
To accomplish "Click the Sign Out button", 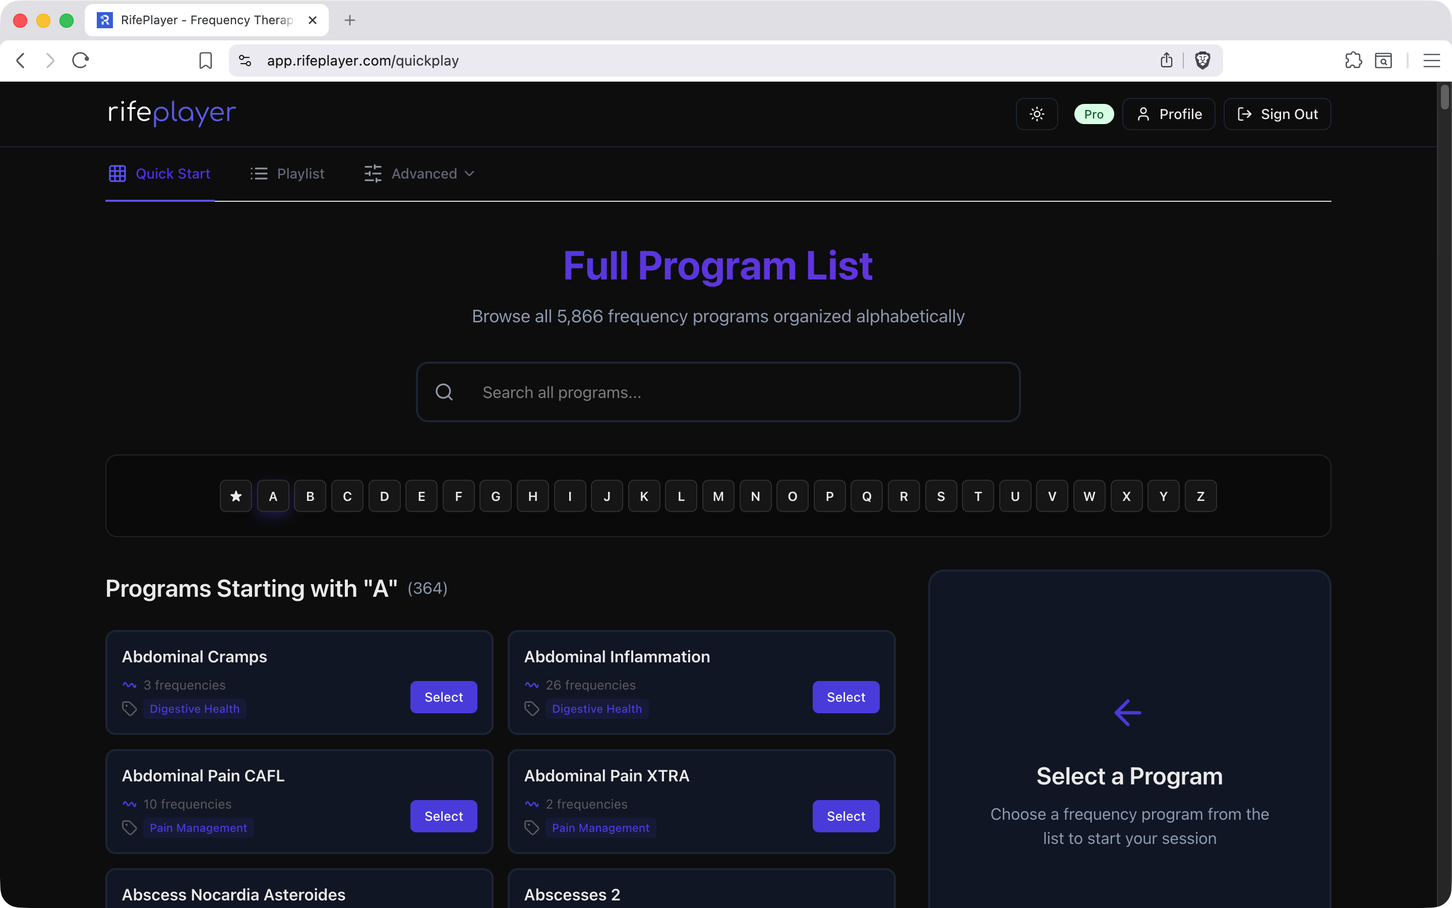I will tap(1278, 114).
